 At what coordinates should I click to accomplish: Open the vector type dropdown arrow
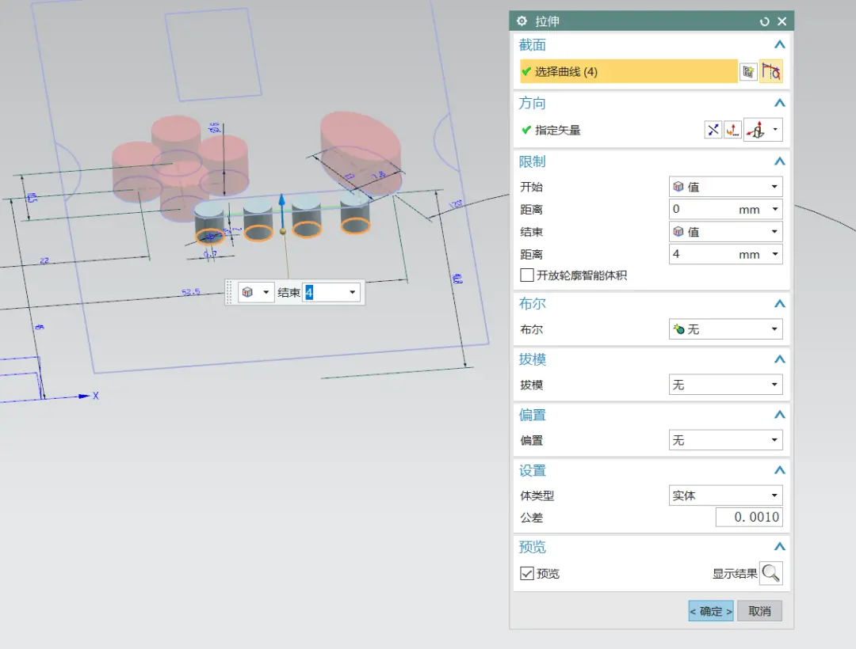pyautogui.click(x=775, y=130)
